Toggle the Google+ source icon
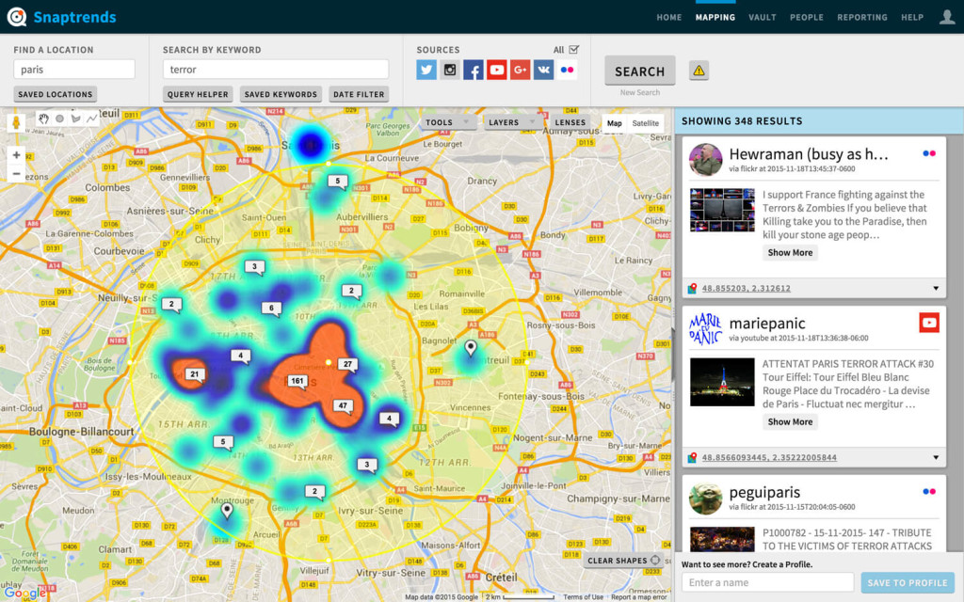Viewport: 964px width, 602px height. (520, 70)
